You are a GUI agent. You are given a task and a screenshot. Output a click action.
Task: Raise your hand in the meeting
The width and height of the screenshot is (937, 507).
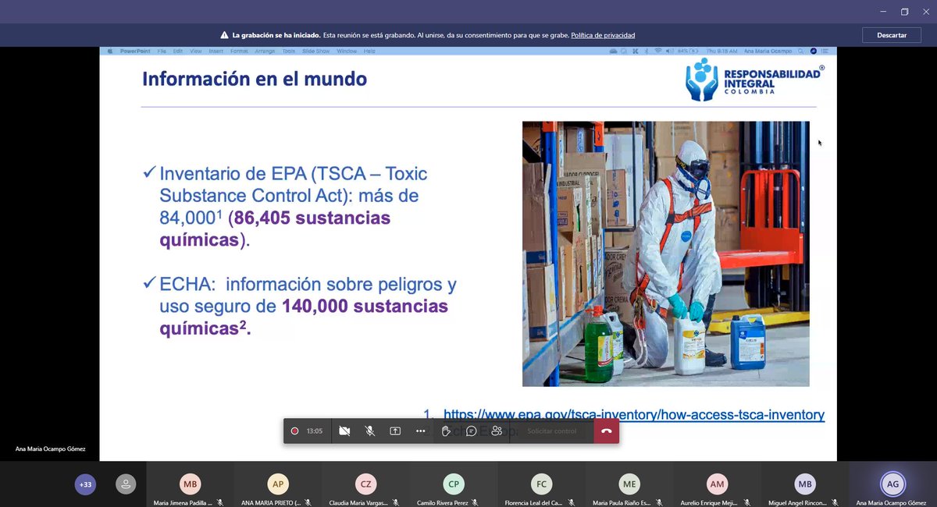pyautogui.click(x=446, y=431)
